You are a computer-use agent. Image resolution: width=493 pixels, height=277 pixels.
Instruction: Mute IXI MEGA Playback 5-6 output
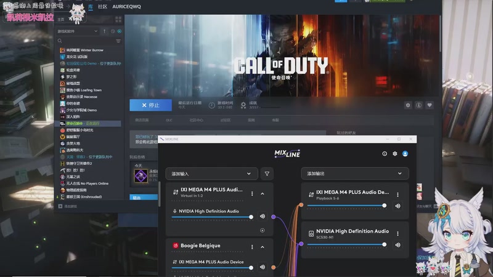(x=397, y=206)
